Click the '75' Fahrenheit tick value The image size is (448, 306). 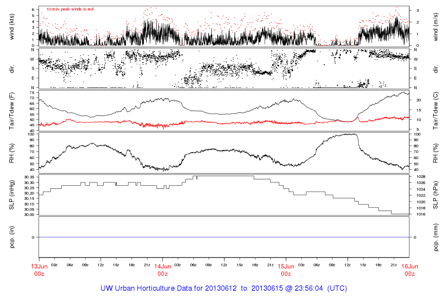31,93
